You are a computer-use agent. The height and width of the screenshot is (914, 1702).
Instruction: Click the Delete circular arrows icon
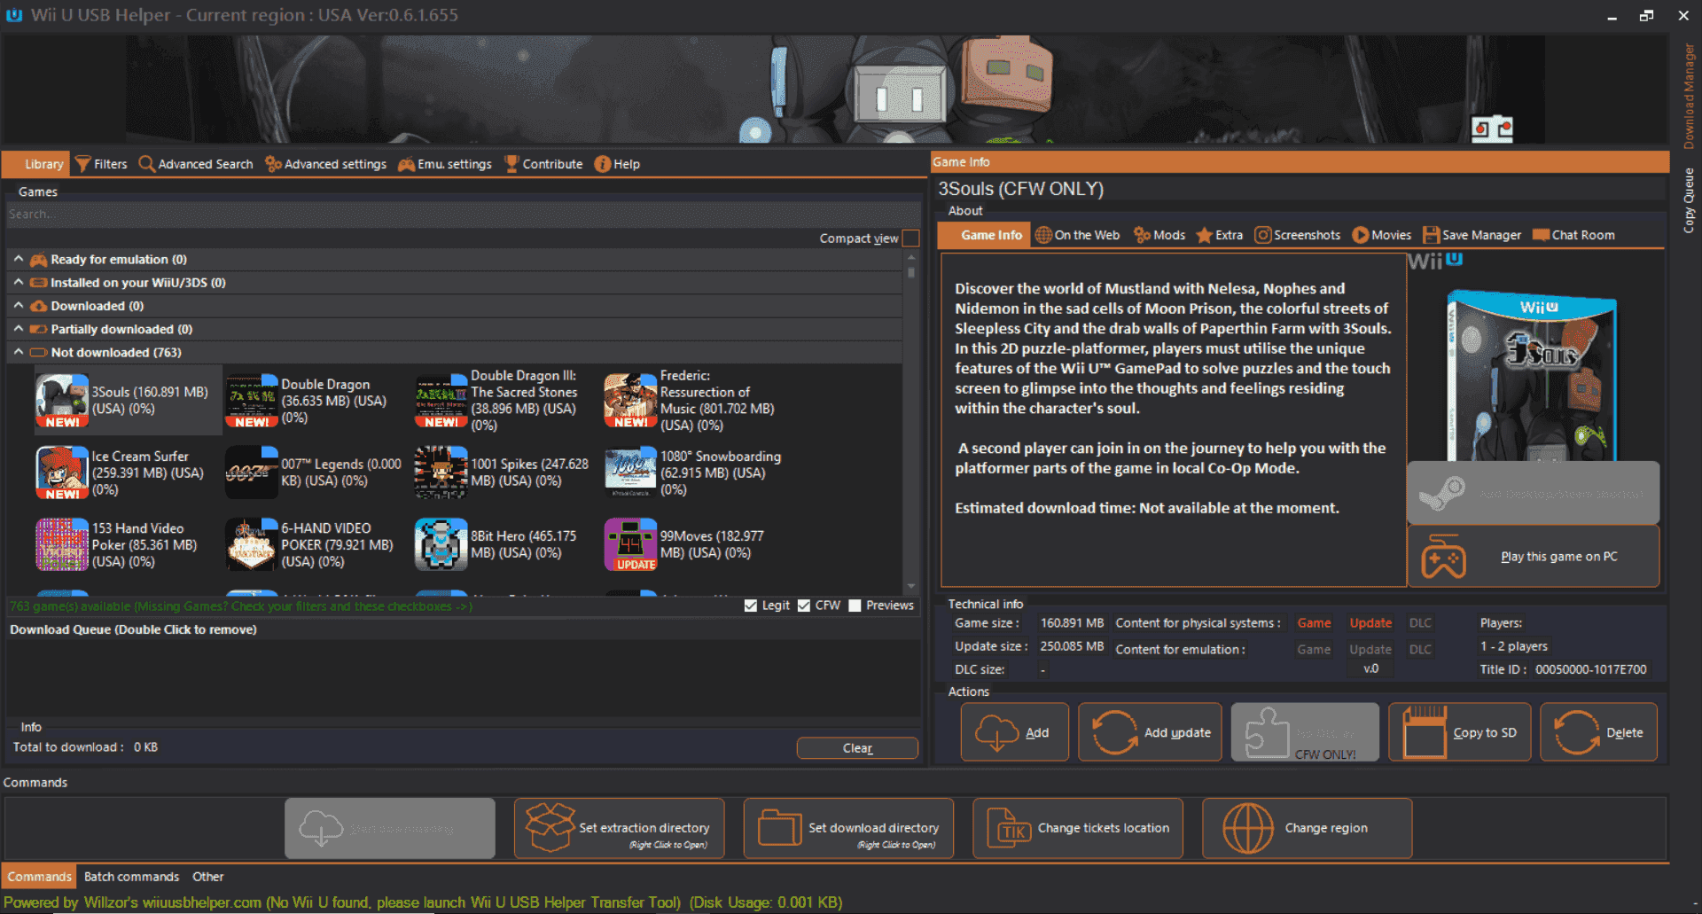click(x=1576, y=732)
